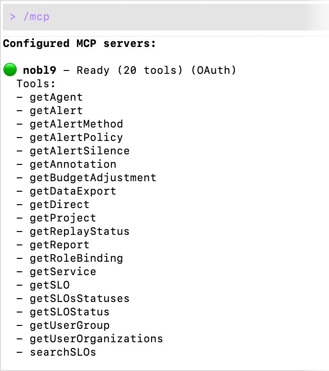Select the getAnnotation tool entry

pyautogui.click(x=73, y=164)
